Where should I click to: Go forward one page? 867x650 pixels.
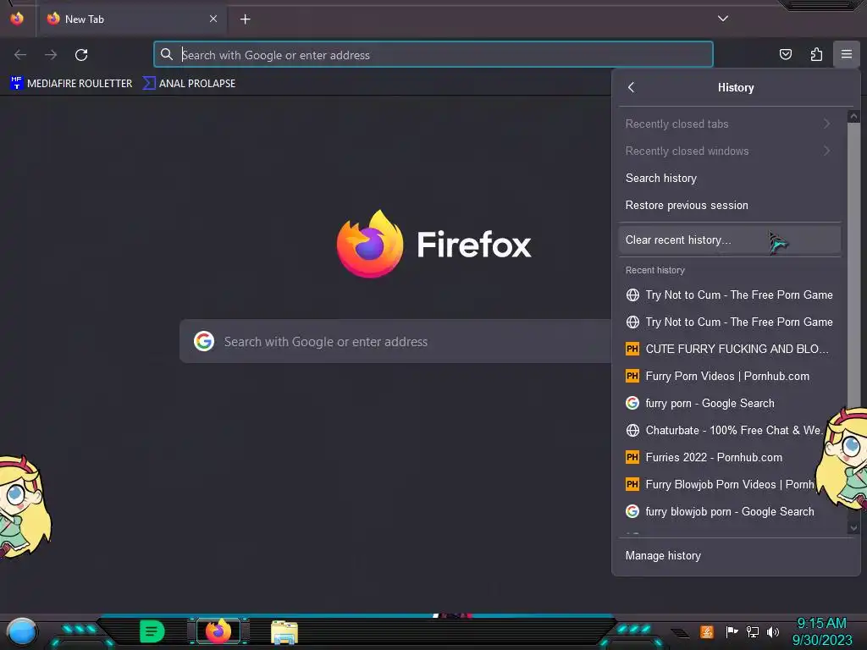[51, 55]
